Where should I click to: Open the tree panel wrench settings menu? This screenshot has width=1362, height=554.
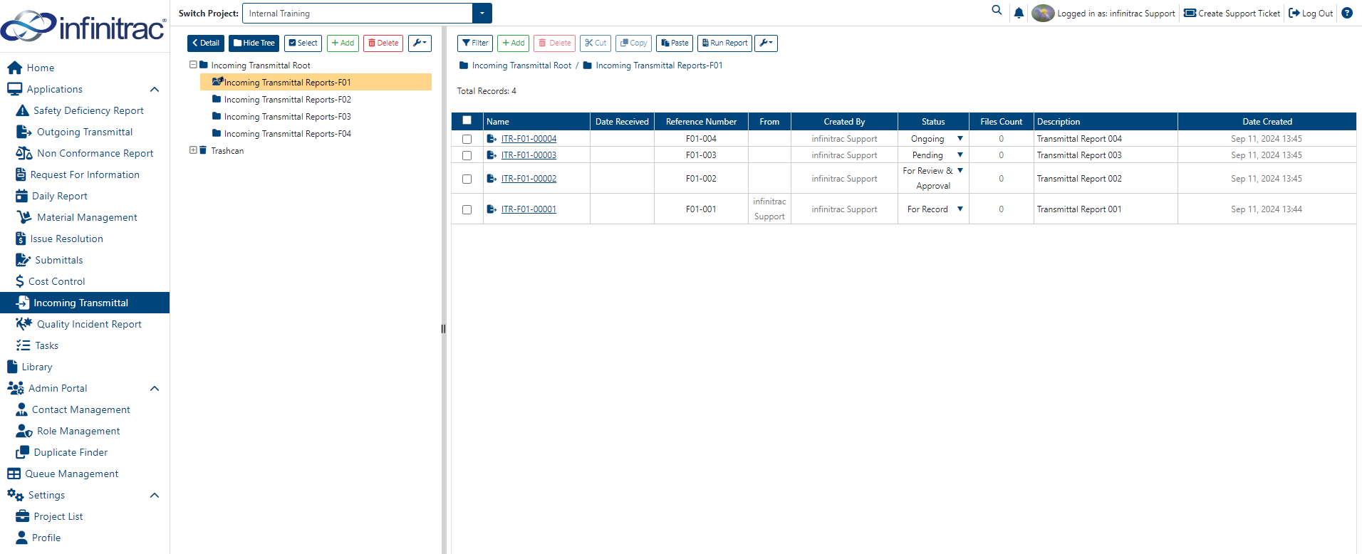[x=420, y=43]
